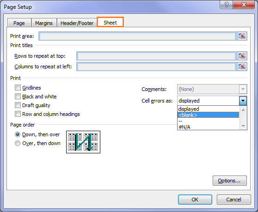
Task: Check the Black and white option
Action: click(x=18, y=97)
